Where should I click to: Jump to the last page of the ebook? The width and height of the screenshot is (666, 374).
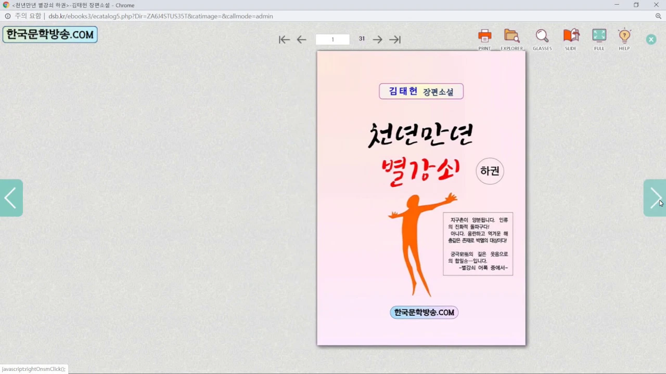point(395,39)
